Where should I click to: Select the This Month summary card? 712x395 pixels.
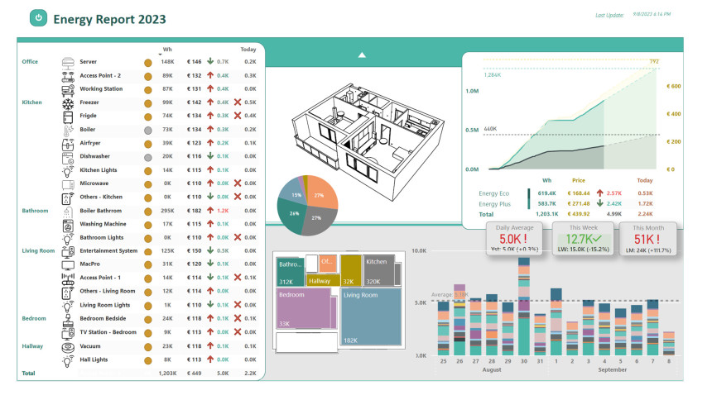[647, 238]
